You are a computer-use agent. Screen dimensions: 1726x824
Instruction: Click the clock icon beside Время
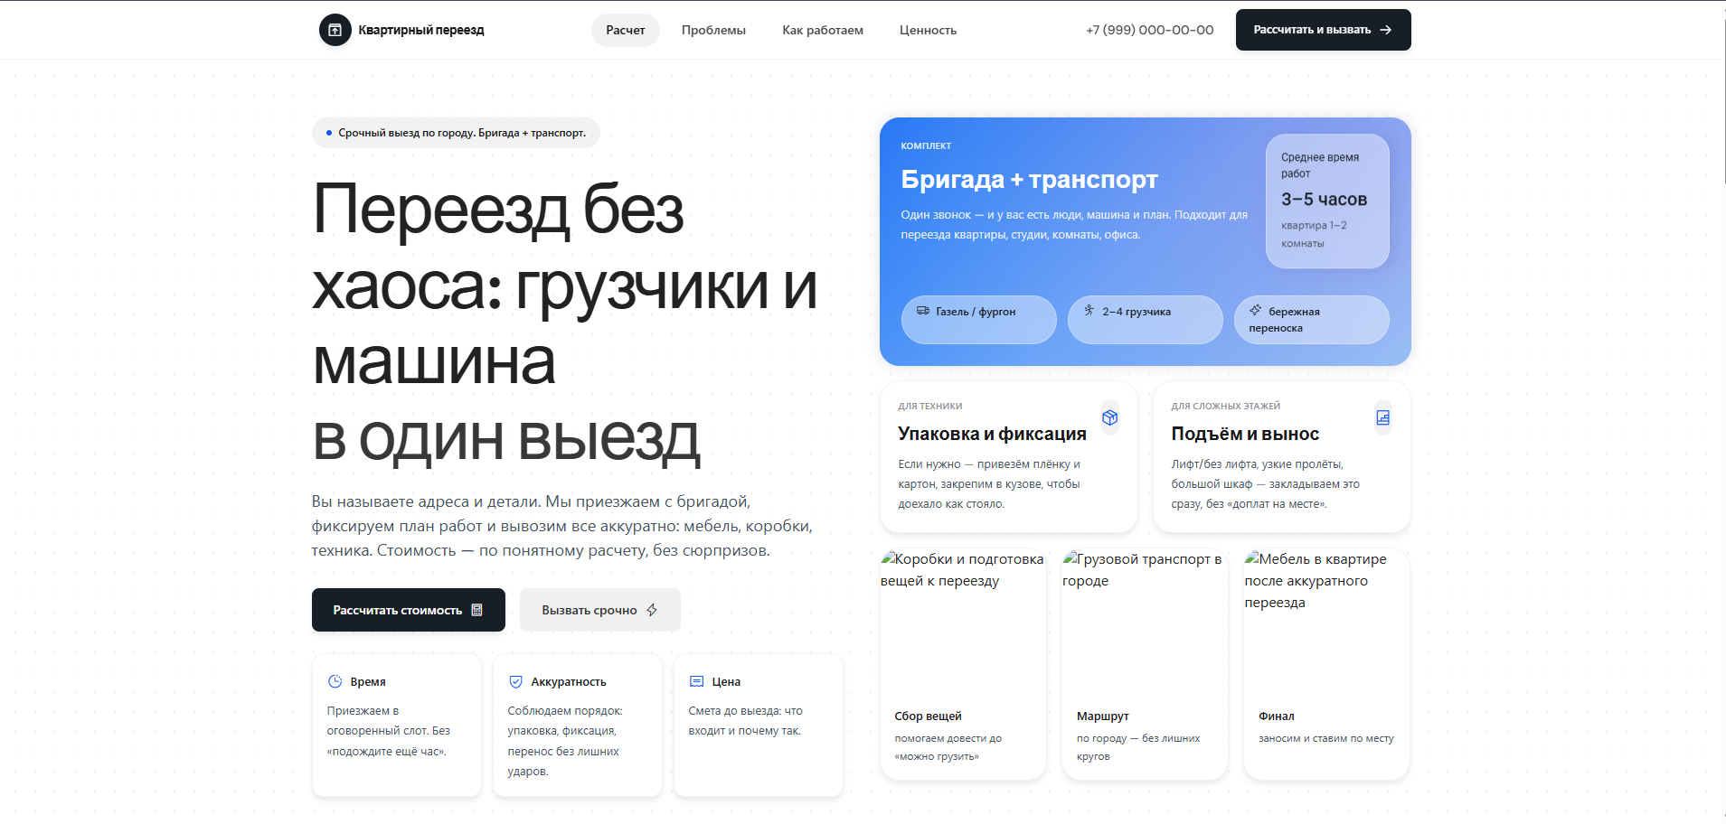[x=335, y=681]
